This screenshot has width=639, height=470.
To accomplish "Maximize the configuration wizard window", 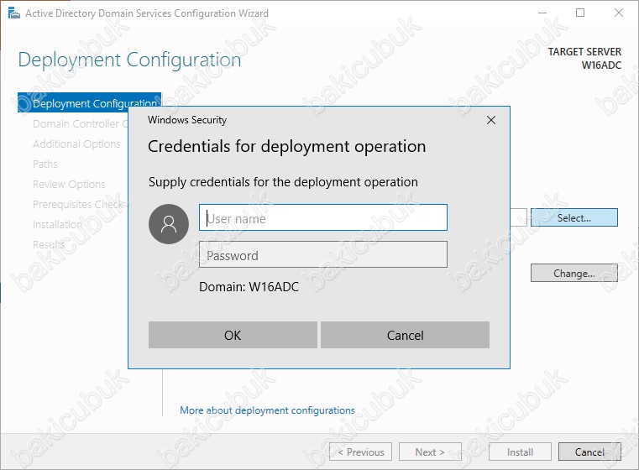I will 580,13.
